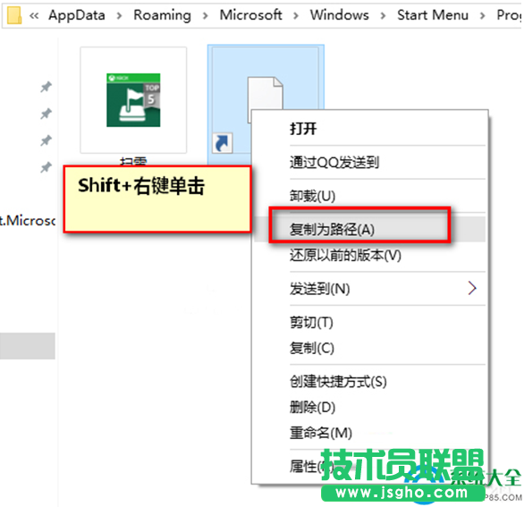Click the bottom pin icon in sidebar

(x=46, y=167)
